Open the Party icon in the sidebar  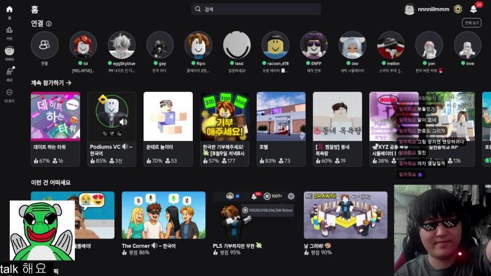pos(9,71)
